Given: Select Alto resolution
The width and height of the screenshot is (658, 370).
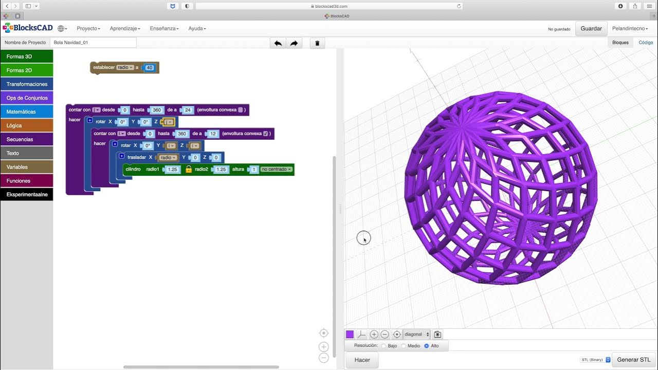Looking at the screenshot, I should click(426, 346).
